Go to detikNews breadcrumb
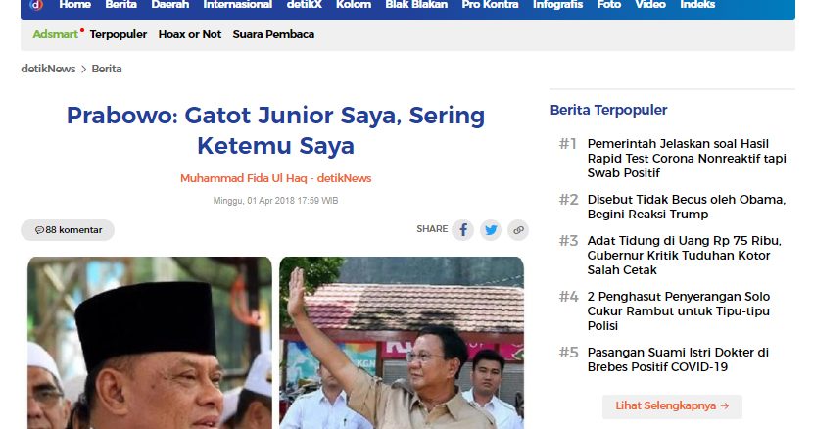 48,69
